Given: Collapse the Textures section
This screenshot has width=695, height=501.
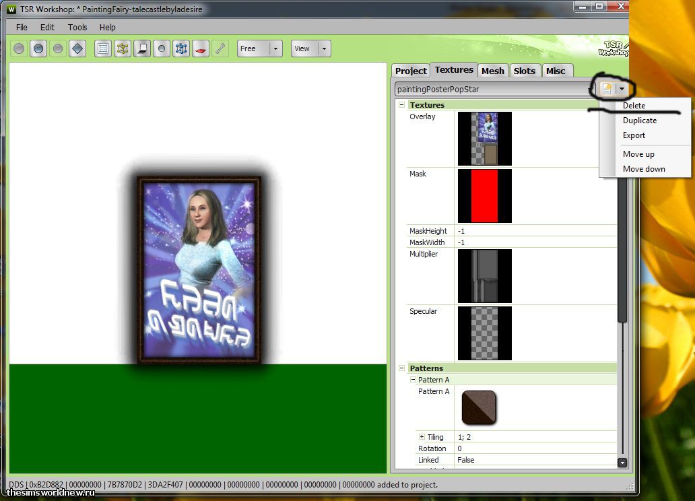Looking at the screenshot, I should [401, 105].
